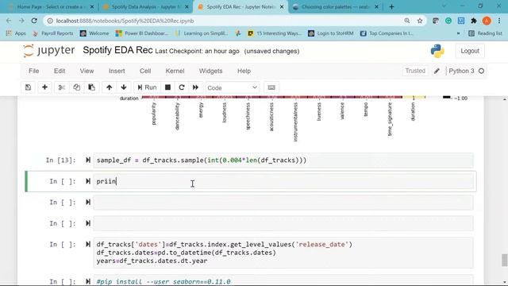
Task: Click the 'Last Checkpoint: an hour ago' text
Action: click(x=197, y=51)
